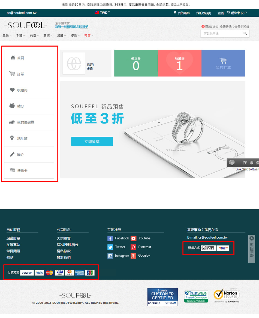
Task: Open the live chat widget
Action: click(243, 163)
